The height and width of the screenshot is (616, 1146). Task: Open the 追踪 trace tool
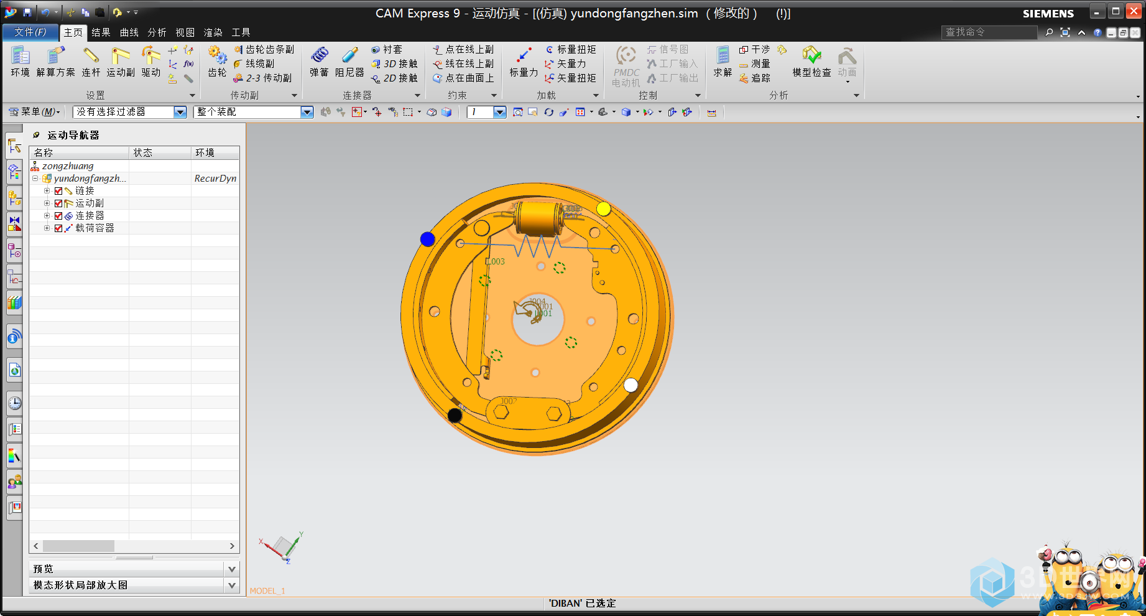point(754,78)
